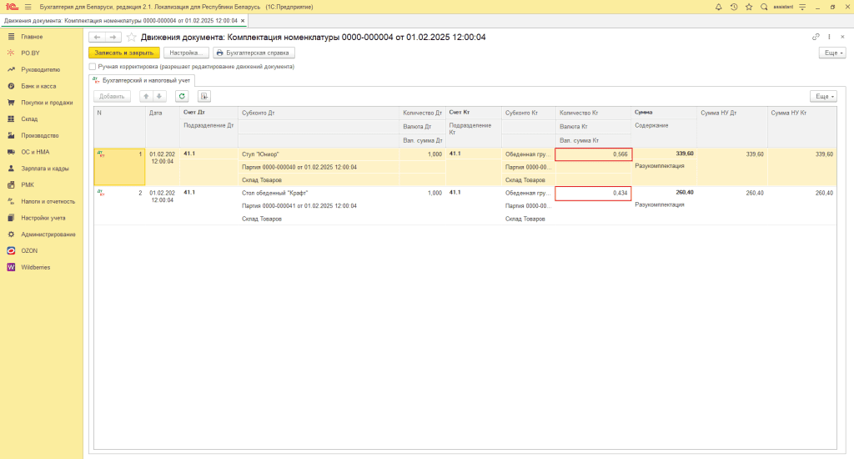854x459 pixels.
Task: Navigate back with the left arrow
Action: tap(97, 38)
